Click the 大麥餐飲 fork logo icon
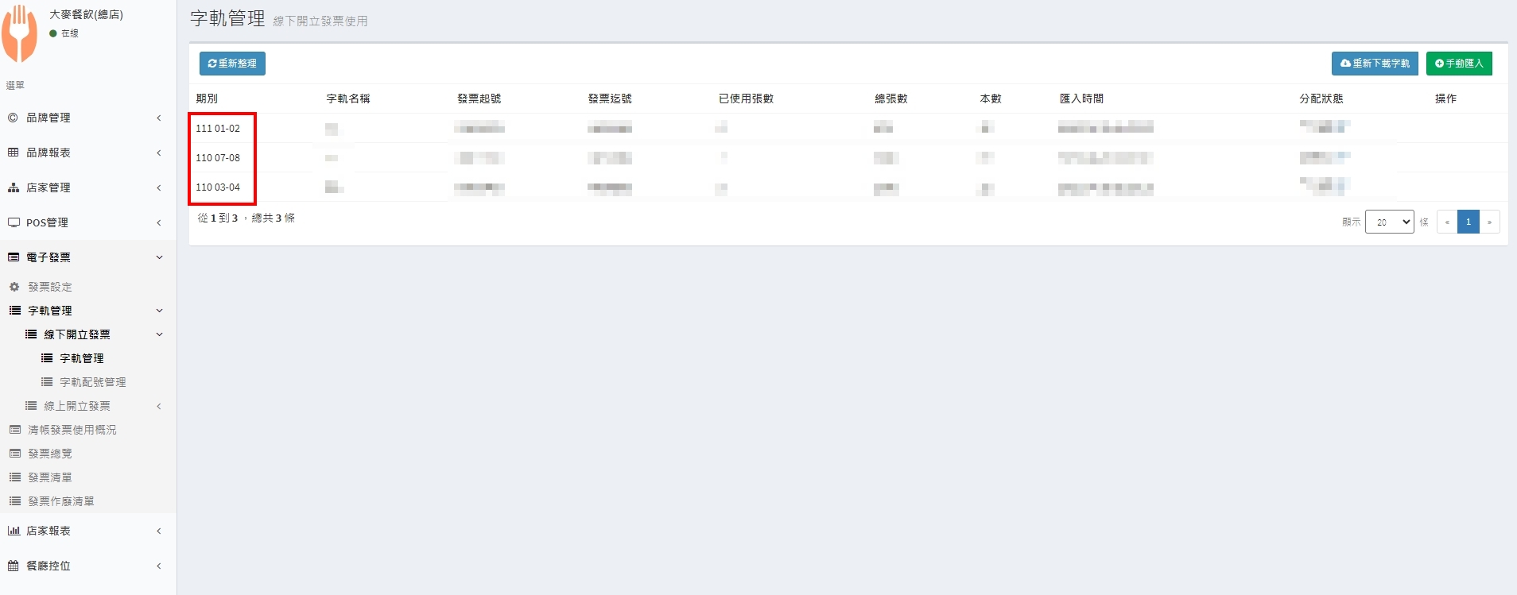This screenshot has width=1517, height=595. point(20,33)
